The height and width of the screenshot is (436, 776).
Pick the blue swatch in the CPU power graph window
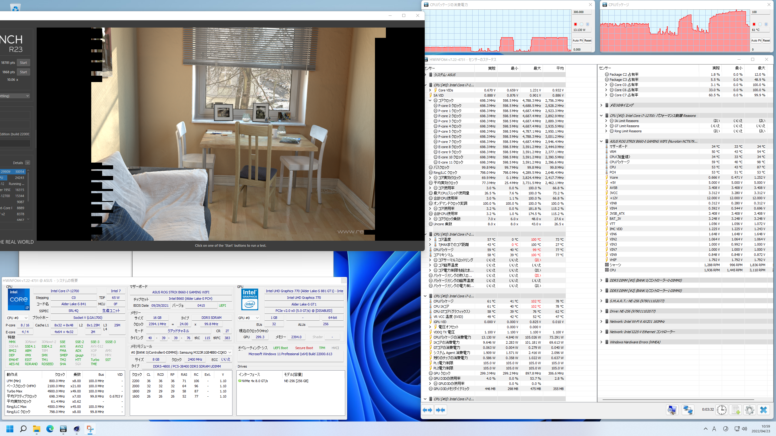point(587,24)
